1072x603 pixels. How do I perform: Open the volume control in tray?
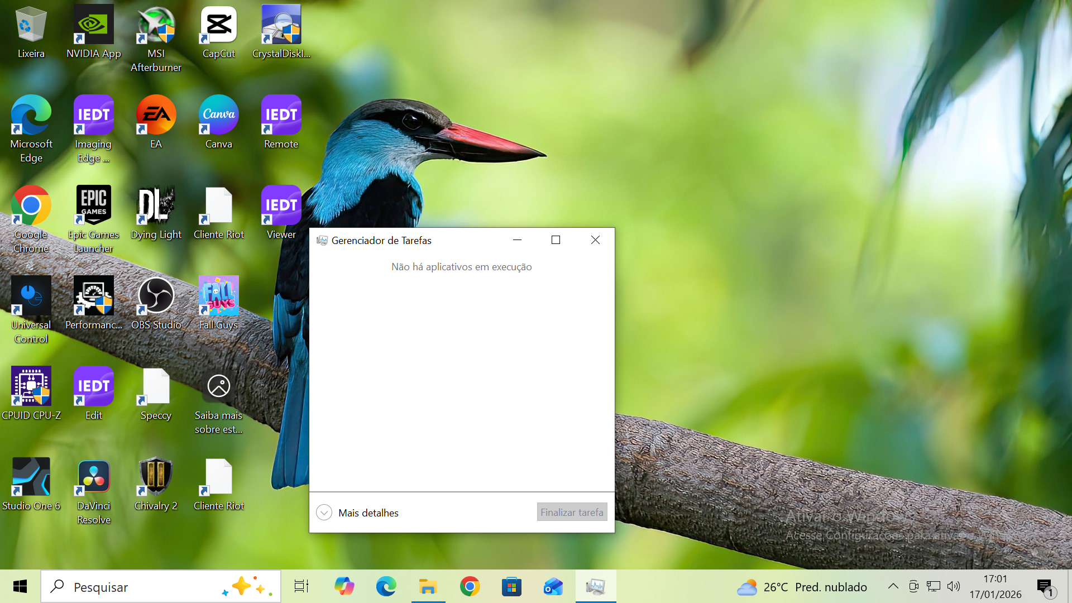pos(954,586)
